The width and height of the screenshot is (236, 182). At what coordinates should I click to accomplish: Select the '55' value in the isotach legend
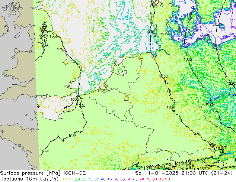122,179
